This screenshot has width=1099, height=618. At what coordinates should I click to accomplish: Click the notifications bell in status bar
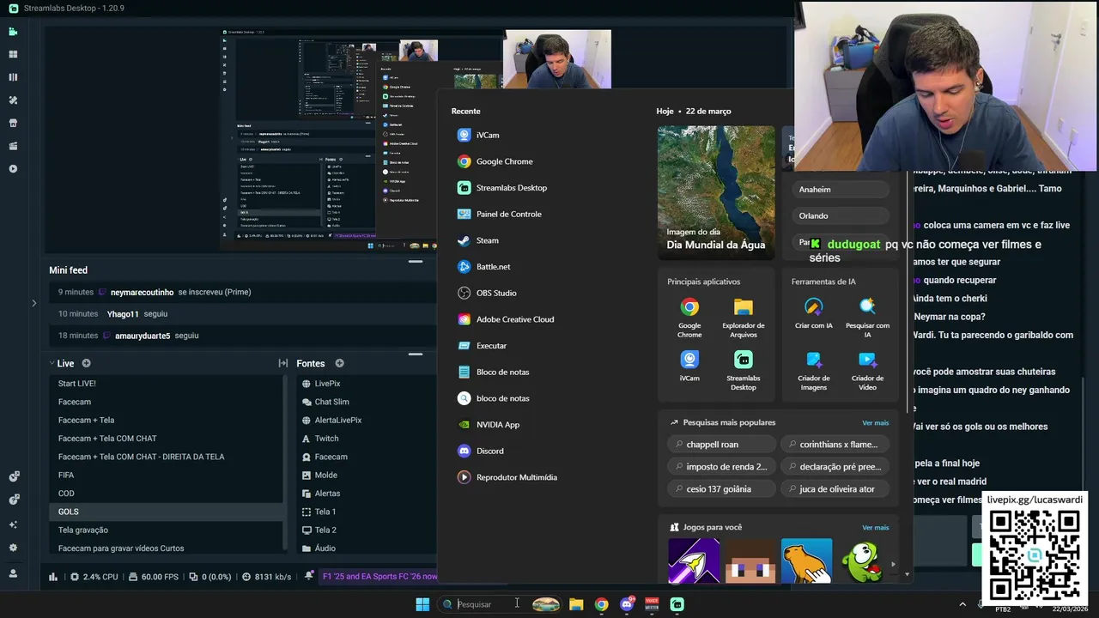(309, 577)
